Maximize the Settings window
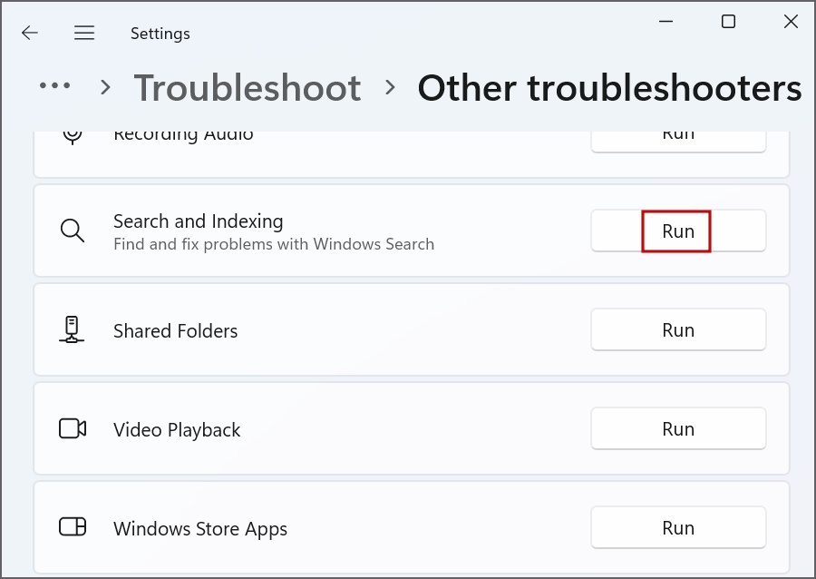Screen dimensions: 816x579 pos(729,22)
